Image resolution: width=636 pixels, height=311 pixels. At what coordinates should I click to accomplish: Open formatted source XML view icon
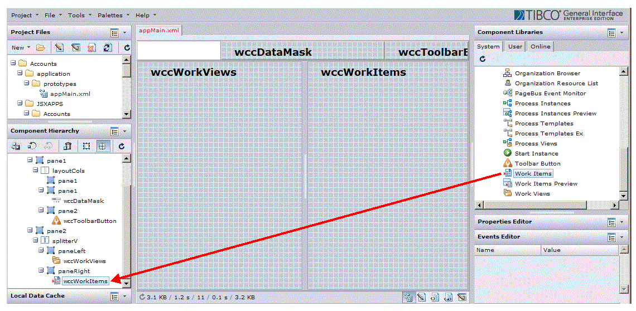coord(435,297)
